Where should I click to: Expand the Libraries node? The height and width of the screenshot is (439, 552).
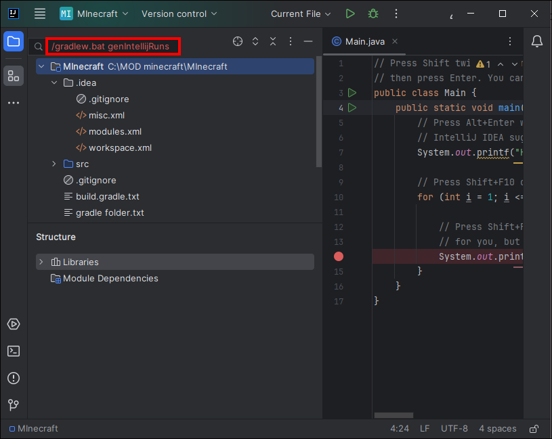point(41,262)
